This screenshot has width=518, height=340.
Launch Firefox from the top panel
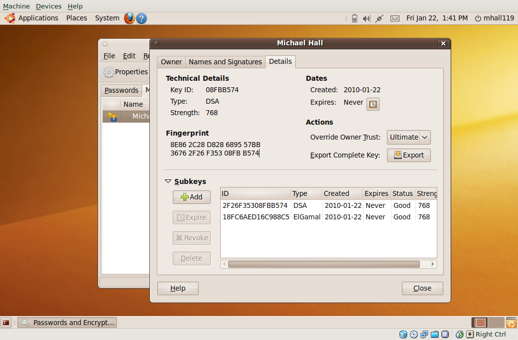click(129, 18)
